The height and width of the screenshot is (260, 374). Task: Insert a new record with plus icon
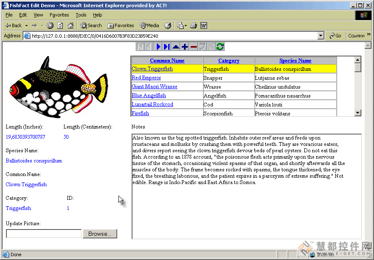184,47
